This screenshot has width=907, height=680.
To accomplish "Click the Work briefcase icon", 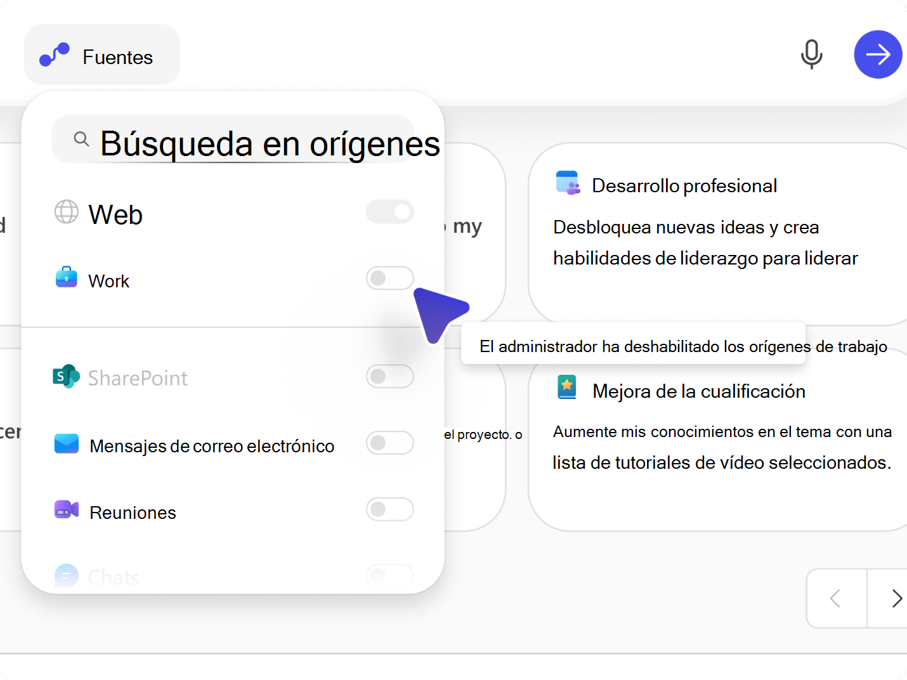I will coord(66,277).
